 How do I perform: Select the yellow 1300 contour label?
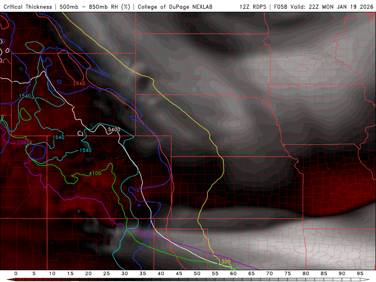224,262
